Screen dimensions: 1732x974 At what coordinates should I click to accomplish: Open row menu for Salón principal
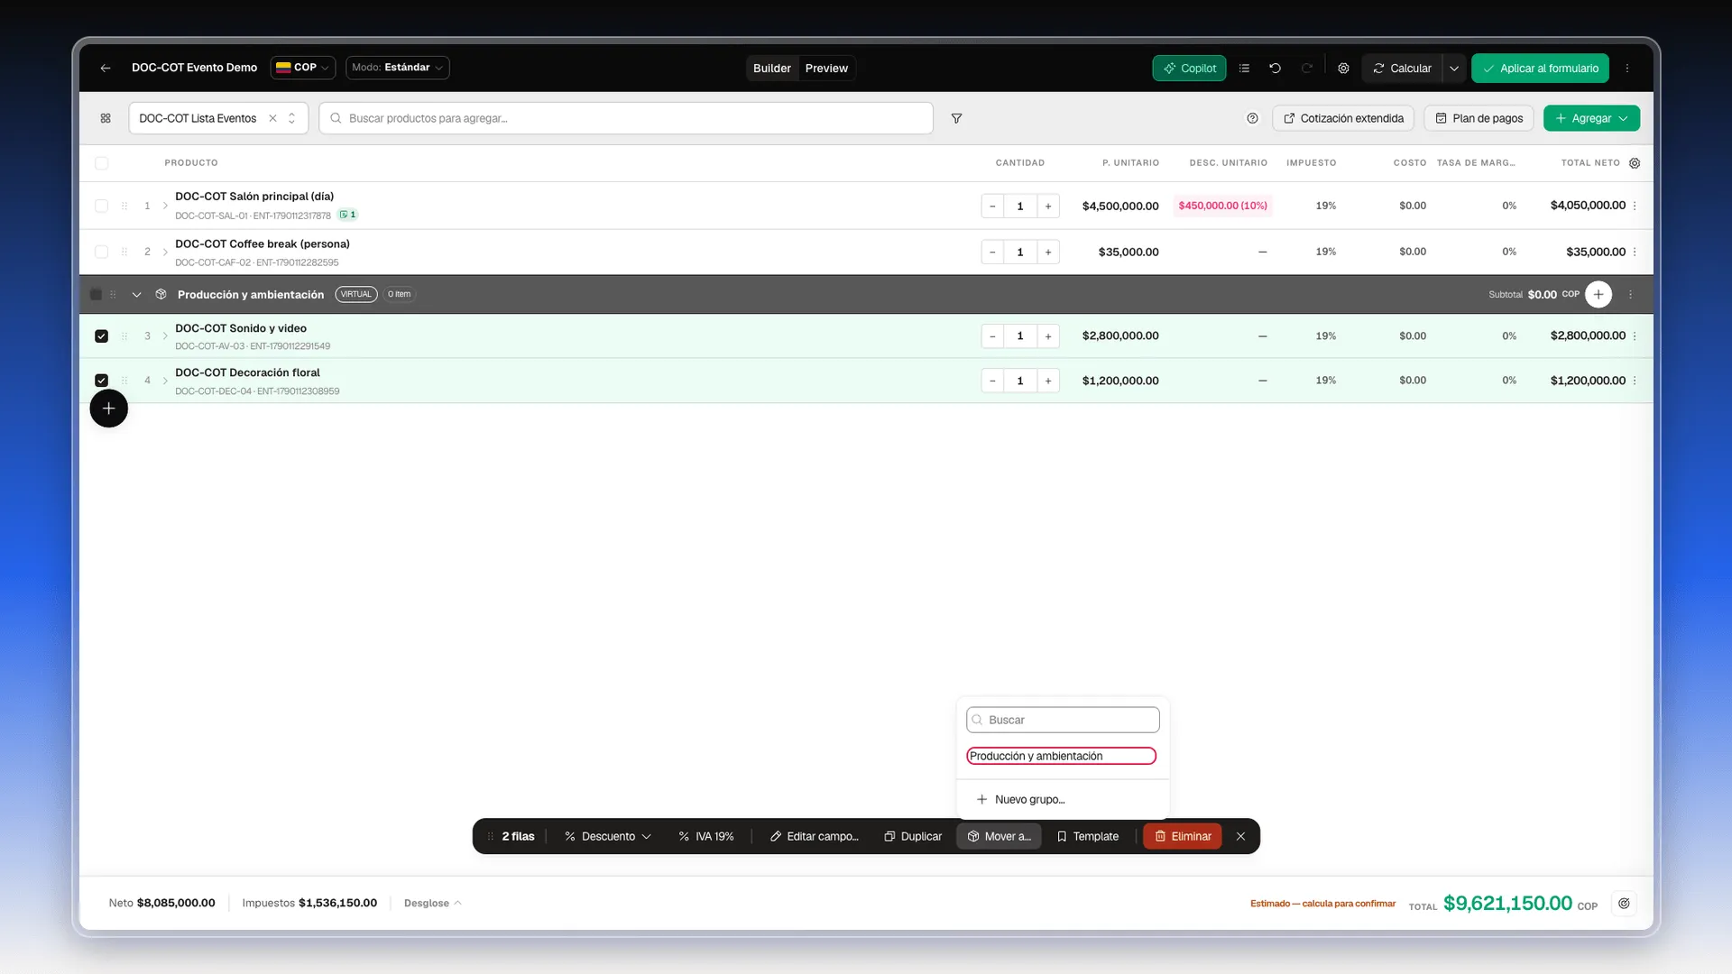pos(1635,206)
